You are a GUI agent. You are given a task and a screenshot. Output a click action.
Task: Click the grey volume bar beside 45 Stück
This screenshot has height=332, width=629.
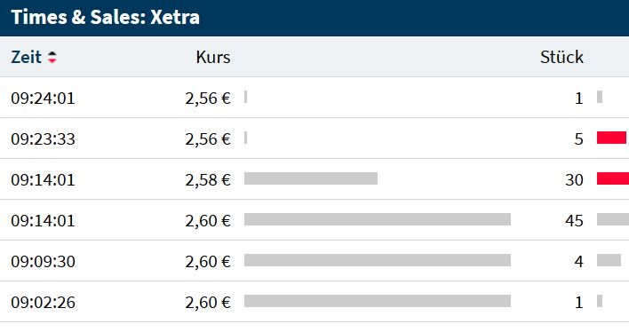pos(613,219)
